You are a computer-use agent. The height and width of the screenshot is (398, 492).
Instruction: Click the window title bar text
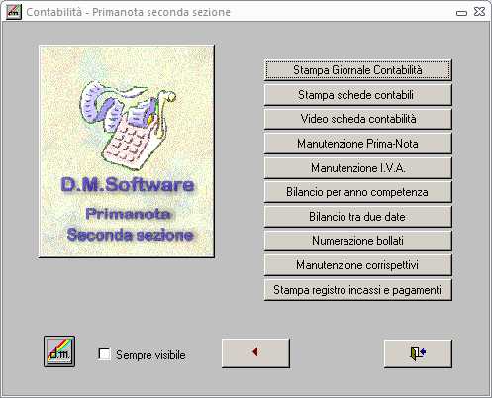[x=128, y=12]
